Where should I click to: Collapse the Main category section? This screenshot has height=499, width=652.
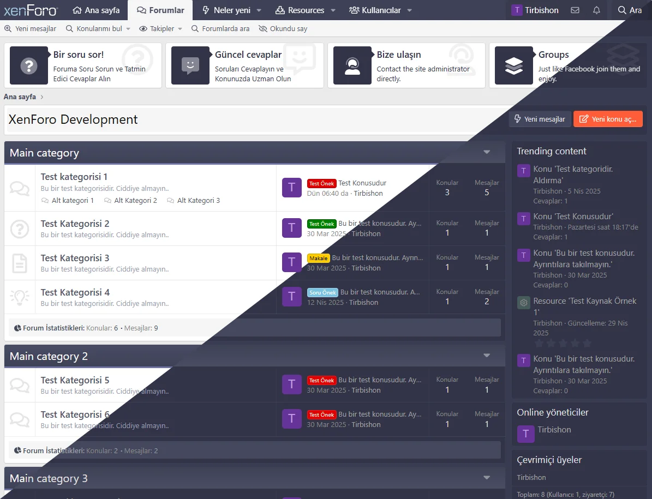pyautogui.click(x=487, y=153)
